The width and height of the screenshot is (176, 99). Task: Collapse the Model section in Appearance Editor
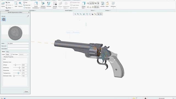pyautogui.click(x=3, y=16)
